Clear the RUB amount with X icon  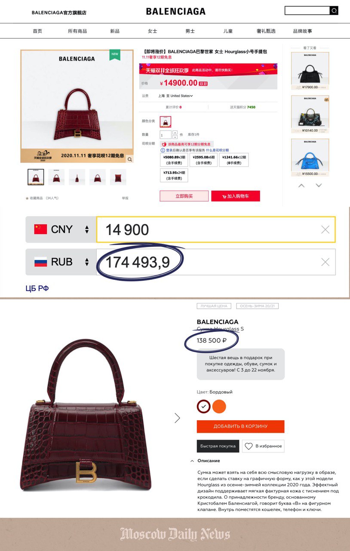click(x=325, y=262)
